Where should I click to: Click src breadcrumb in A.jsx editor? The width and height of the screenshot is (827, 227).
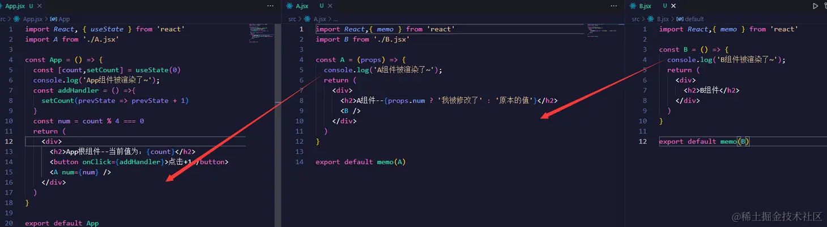pyautogui.click(x=292, y=19)
